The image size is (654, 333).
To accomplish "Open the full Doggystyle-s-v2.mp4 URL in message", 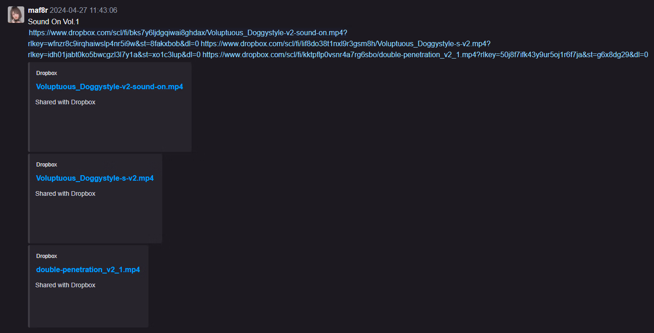I will click(x=346, y=44).
